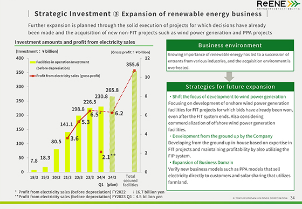Image resolution: width=302 pixels, height=209 pixels.
Task: Click the red legend marker for Profit from electricity sales
Action: (32, 76)
